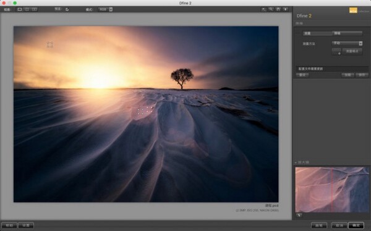Switch to split preview view icon
Viewport: 371px width, 231px height.
pos(27,9)
